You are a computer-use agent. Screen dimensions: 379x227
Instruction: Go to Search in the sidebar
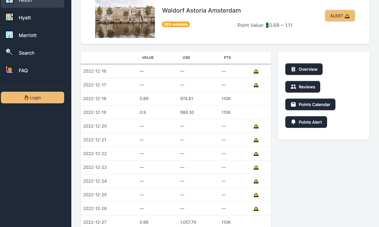(x=33, y=53)
